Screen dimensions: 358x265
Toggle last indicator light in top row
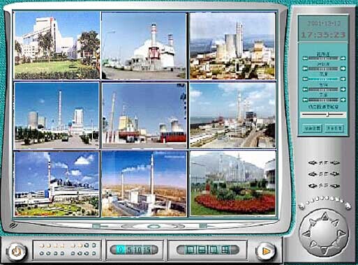click(94, 245)
